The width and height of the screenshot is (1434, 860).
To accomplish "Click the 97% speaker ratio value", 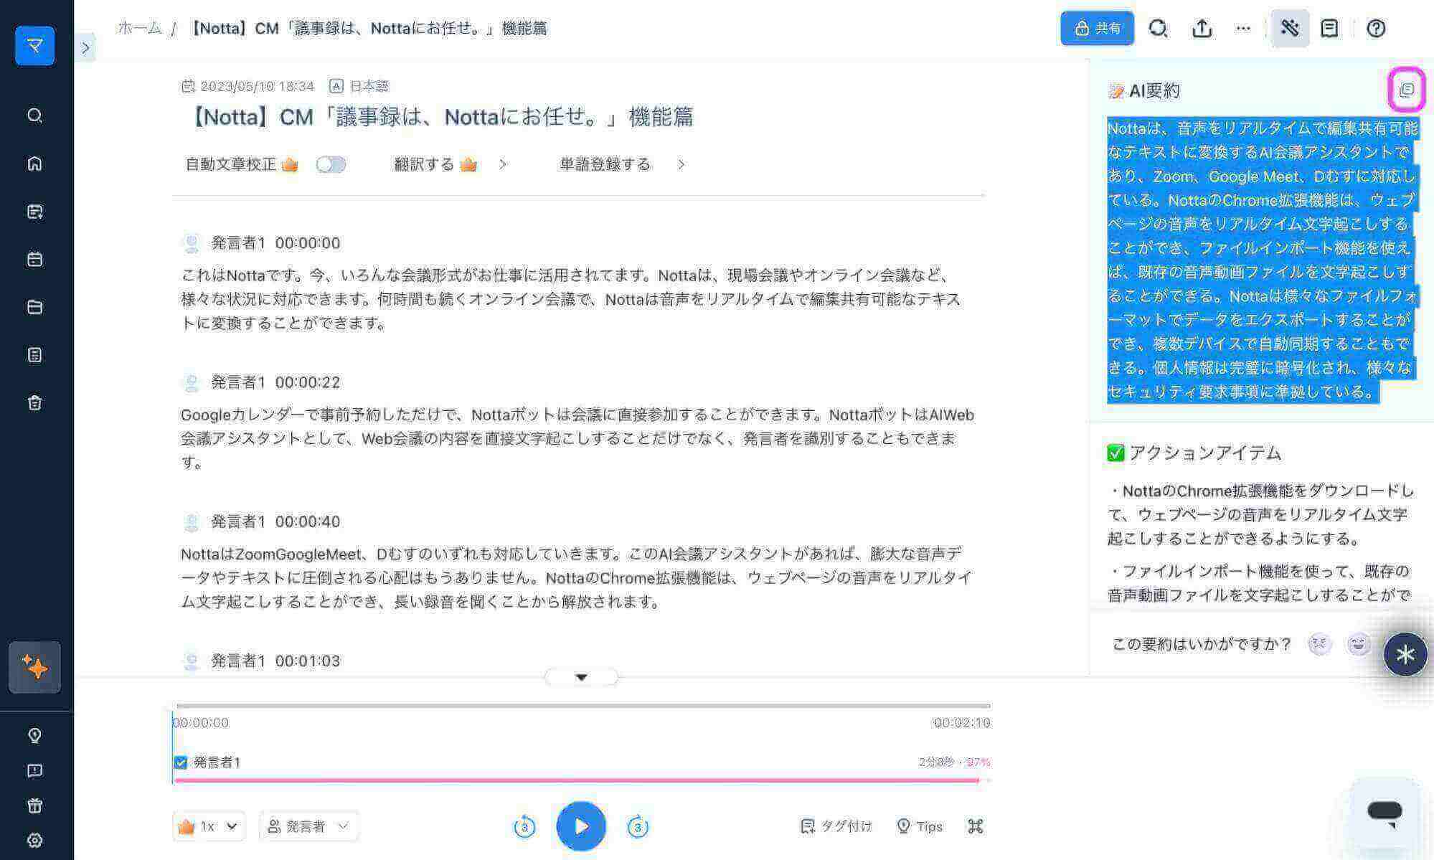I will (978, 762).
